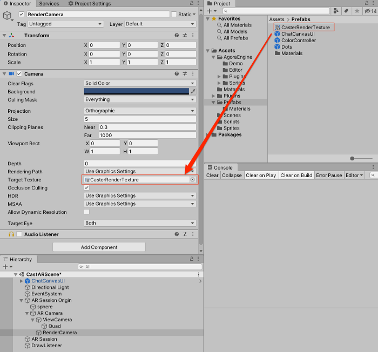Open create menu plus in Hierarchy
This screenshot has height=352, width=378.
pos(7,267)
